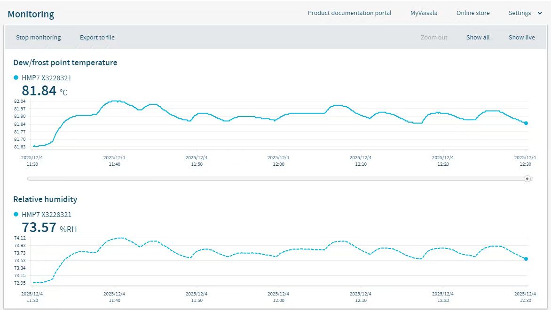Image resolution: width=551 pixels, height=310 pixels.
Task: Stop monitoring the probe
Action: 38,38
